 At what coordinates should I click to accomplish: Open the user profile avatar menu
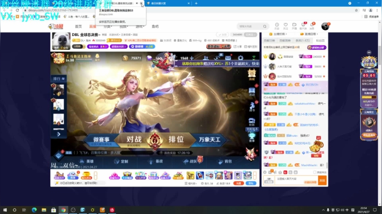pos(325,26)
